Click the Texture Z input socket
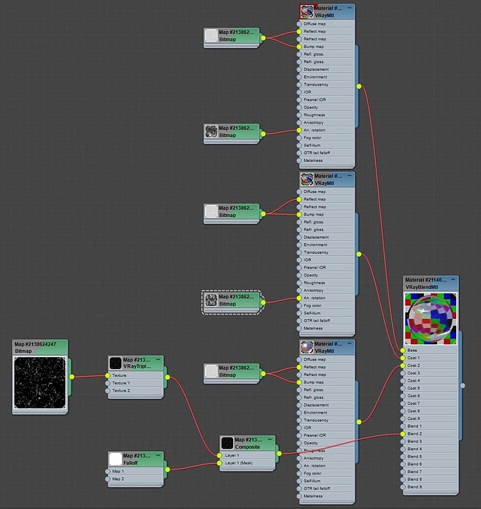 tap(107, 390)
